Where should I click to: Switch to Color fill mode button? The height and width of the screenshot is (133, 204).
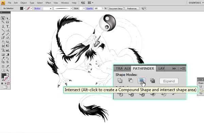[x=2, y=83]
